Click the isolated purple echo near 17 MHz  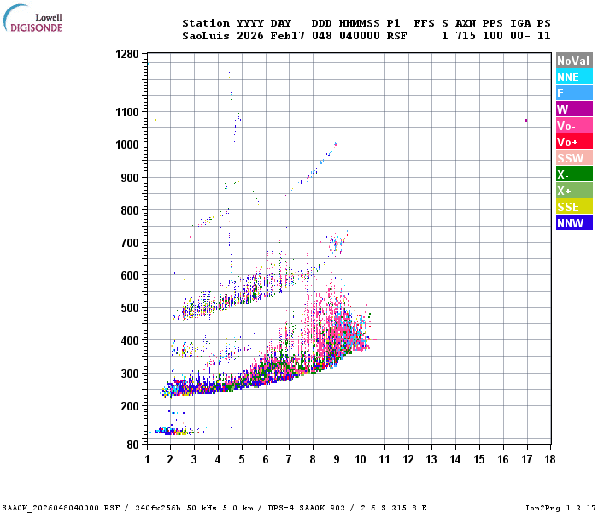(x=526, y=121)
